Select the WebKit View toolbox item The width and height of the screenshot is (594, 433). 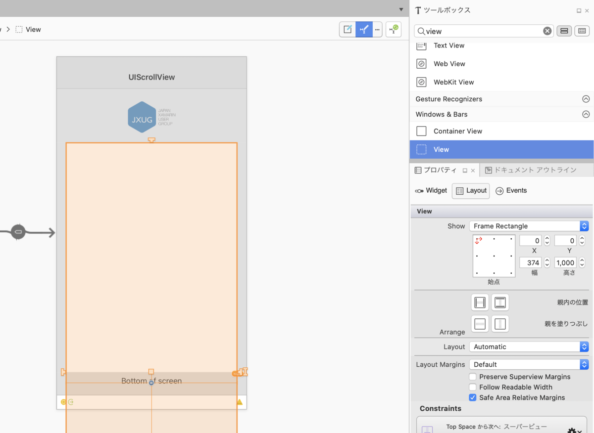pos(502,82)
